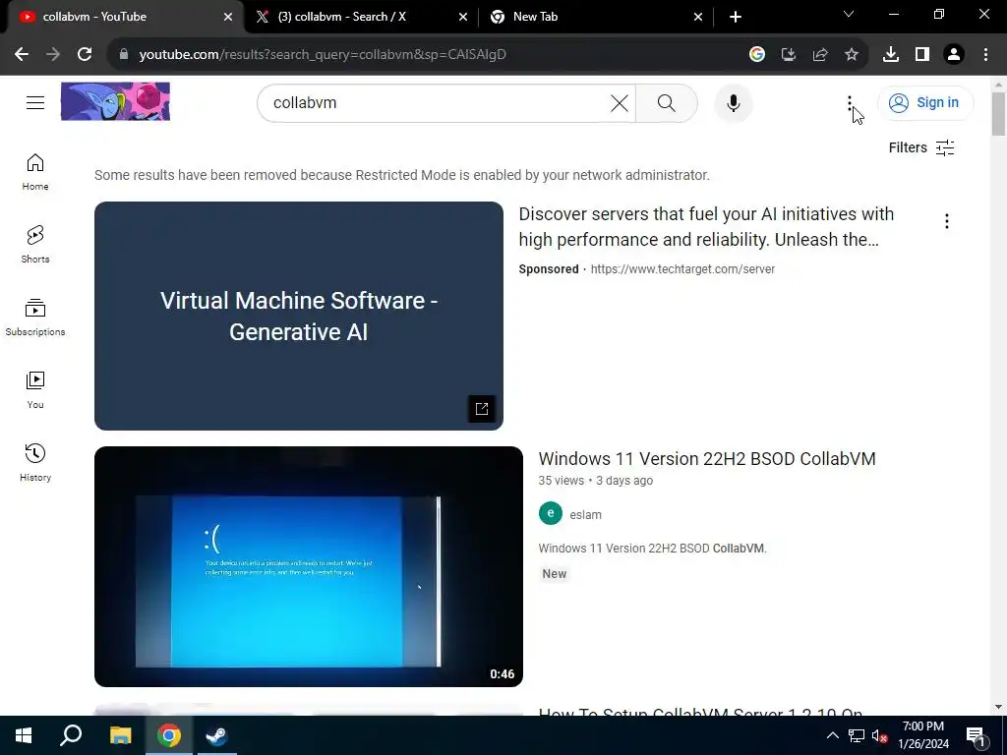This screenshot has width=1007, height=755.
Task: Click the Restricted Mode notice text
Action: click(402, 175)
